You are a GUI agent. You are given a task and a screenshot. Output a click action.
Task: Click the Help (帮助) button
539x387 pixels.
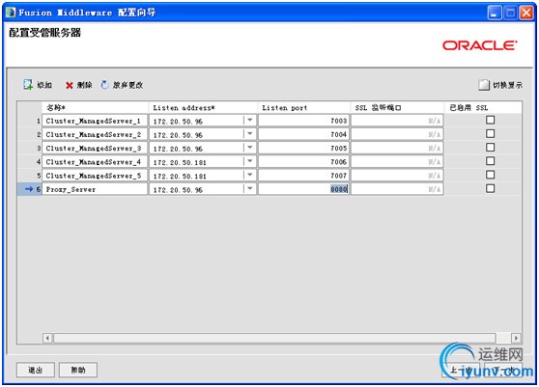(78, 370)
